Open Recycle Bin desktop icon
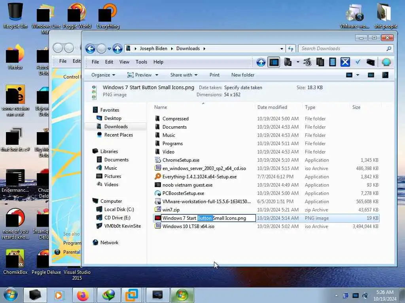405x303 pixels. point(15,15)
